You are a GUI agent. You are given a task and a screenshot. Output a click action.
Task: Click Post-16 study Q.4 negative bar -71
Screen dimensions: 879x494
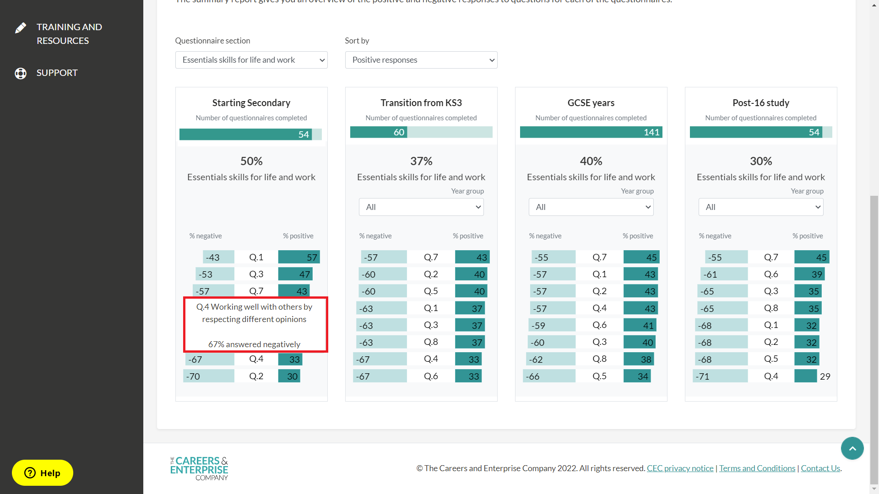click(720, 376)
